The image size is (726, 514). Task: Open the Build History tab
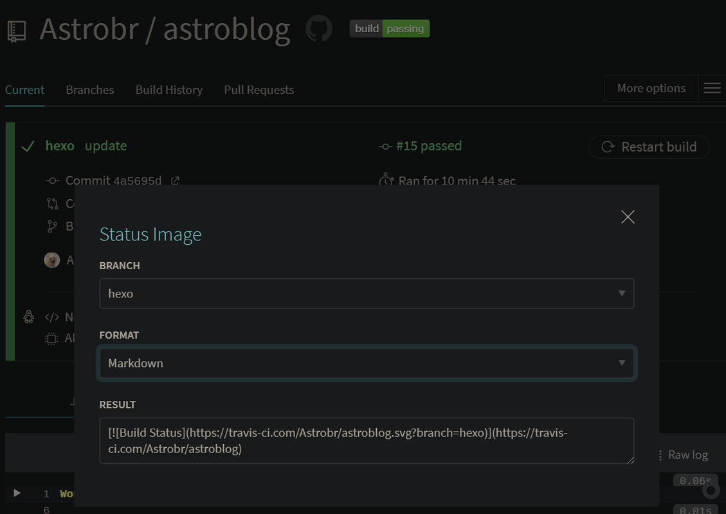[169, 90]
